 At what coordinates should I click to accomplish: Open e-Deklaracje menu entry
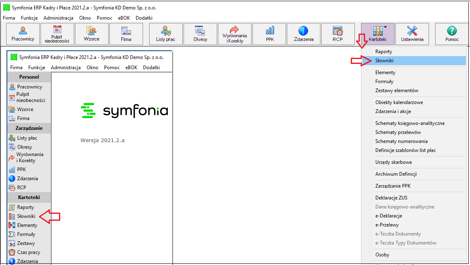click(x=414, y=216)
